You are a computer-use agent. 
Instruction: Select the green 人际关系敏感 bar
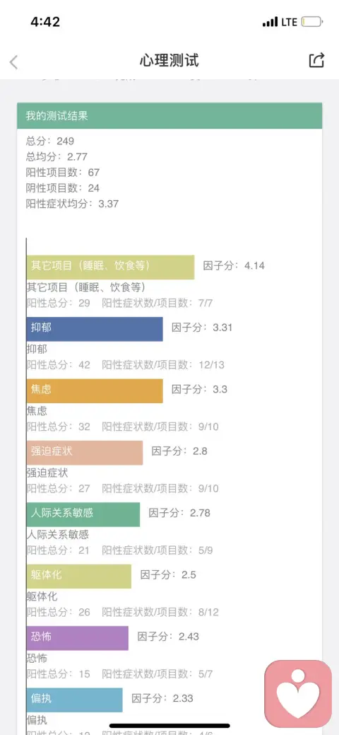(83, 515)
